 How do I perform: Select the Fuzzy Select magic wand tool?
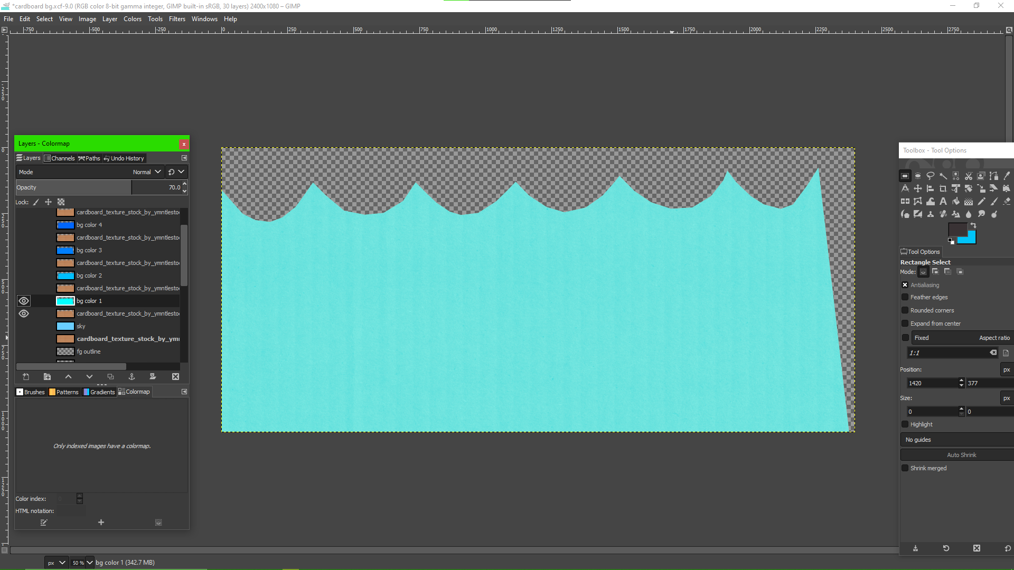click(943, 176)
